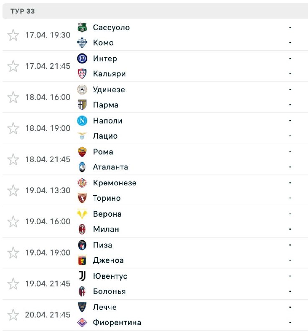Click the Roma club crest

[82, 152]
